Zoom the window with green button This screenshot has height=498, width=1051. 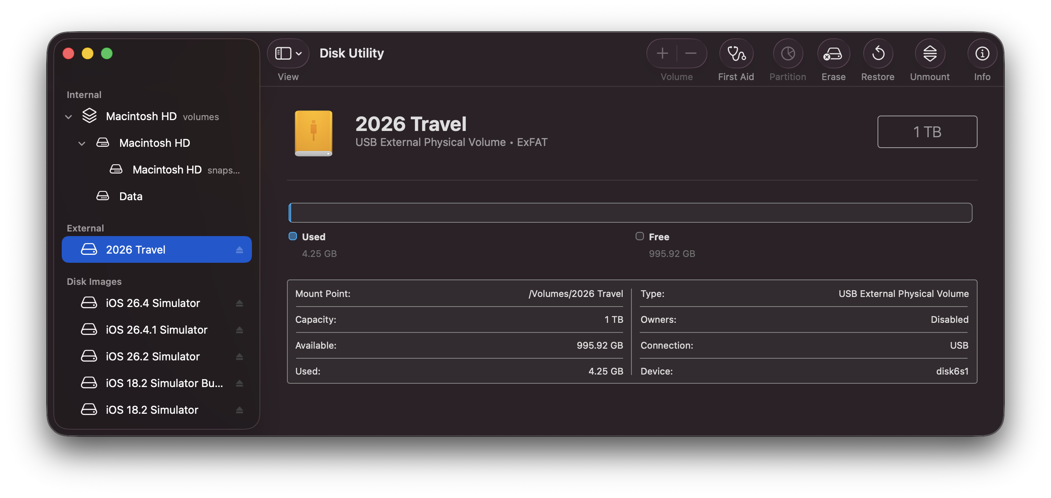point(107,53)
